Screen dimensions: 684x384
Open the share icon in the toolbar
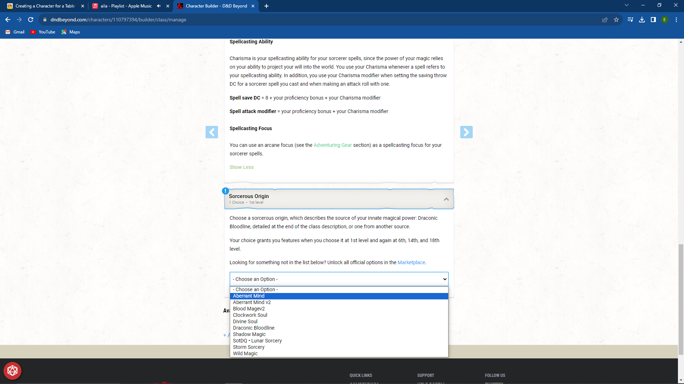(x=605, y=20)
